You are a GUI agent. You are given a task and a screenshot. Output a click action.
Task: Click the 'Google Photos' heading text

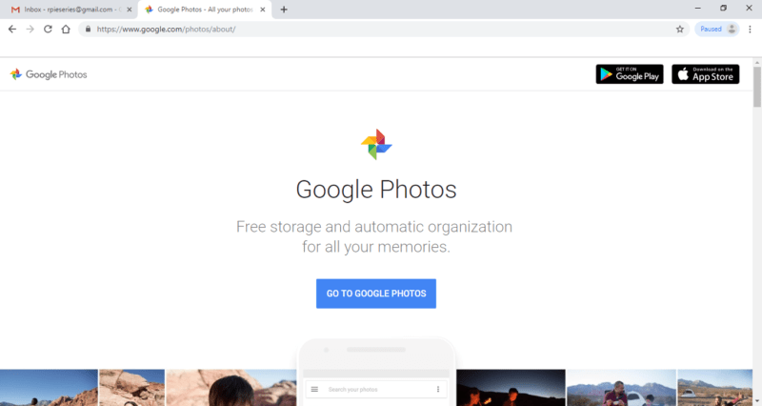click(x=376, y=190)
